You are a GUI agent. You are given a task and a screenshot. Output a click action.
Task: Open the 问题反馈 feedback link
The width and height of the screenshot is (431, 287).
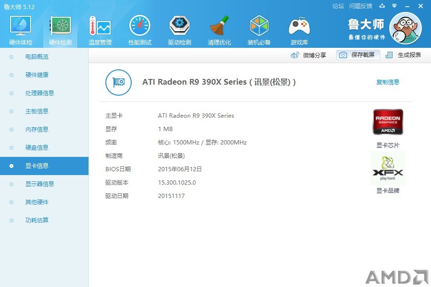point(360,6)
